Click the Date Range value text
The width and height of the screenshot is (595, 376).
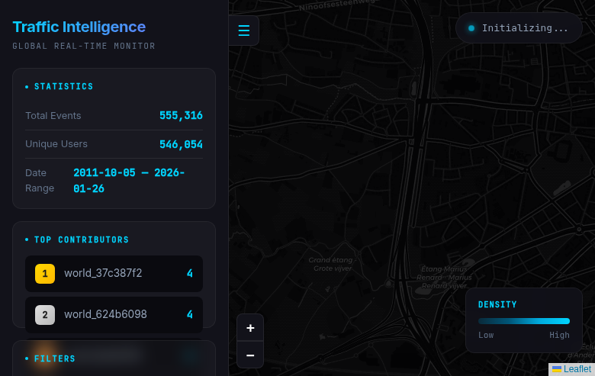coord(129,181)
